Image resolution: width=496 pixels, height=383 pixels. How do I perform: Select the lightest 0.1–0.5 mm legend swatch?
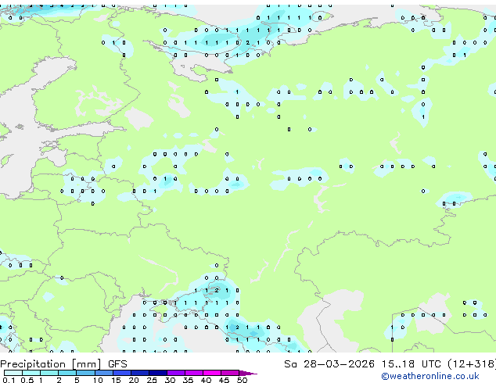coord(13,373)
